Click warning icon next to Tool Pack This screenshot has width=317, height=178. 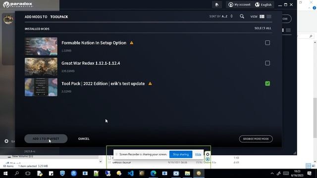coord(150,84)
